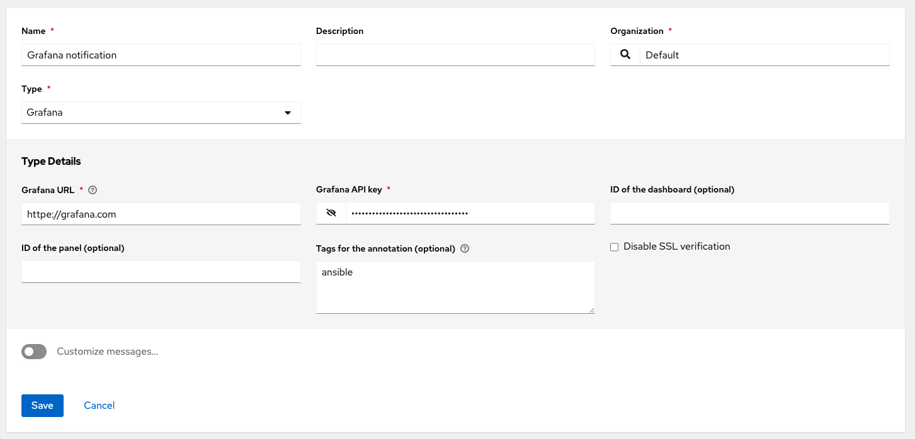Click the Organization search magnifier icon
Viewport: 915px width, 439px height.
(x=625, y=55)
